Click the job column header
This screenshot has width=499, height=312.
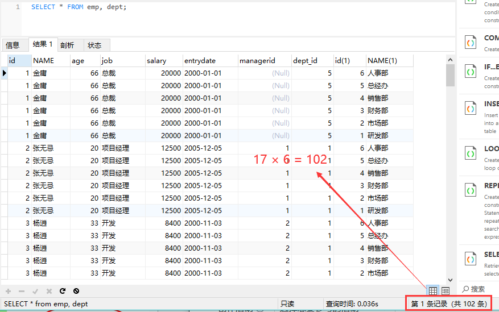coord(122,60)
